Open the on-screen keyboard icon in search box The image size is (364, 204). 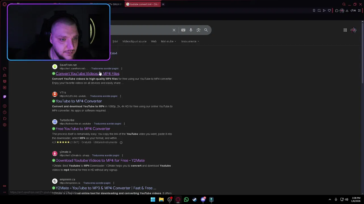click(x=183, y=30)
